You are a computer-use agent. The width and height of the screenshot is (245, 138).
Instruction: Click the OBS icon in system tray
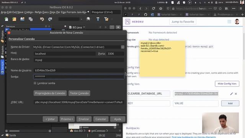pyautogui.click(x=190, y=3)
